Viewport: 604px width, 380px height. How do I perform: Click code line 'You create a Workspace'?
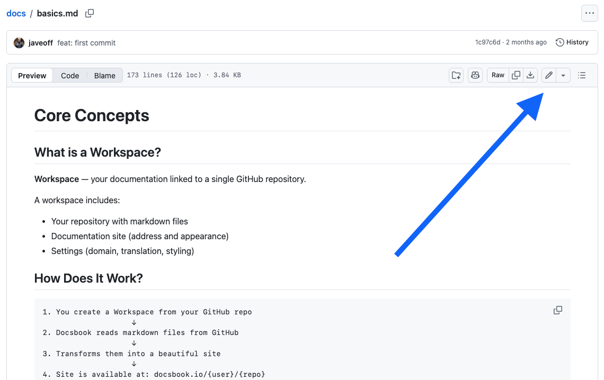[147, 312]
